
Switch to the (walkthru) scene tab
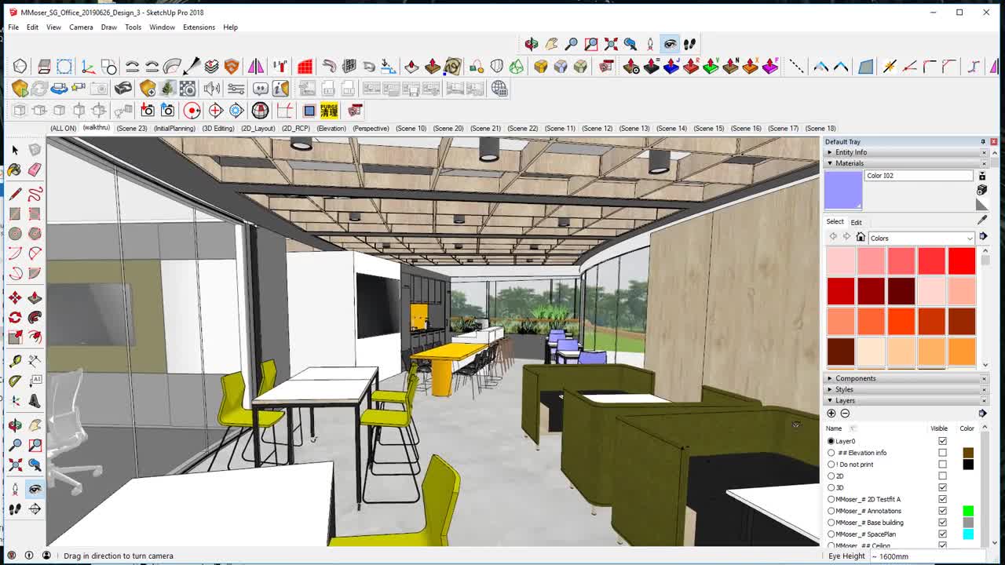tap(96, 128)
